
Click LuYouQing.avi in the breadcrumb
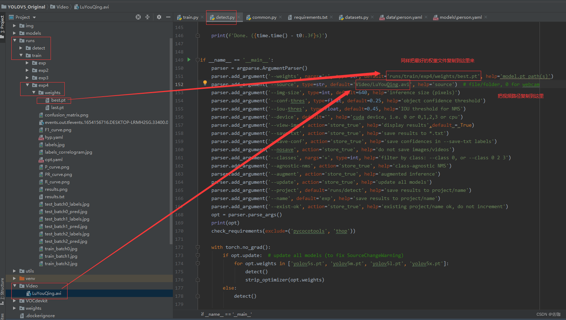(x=92, y=7)
